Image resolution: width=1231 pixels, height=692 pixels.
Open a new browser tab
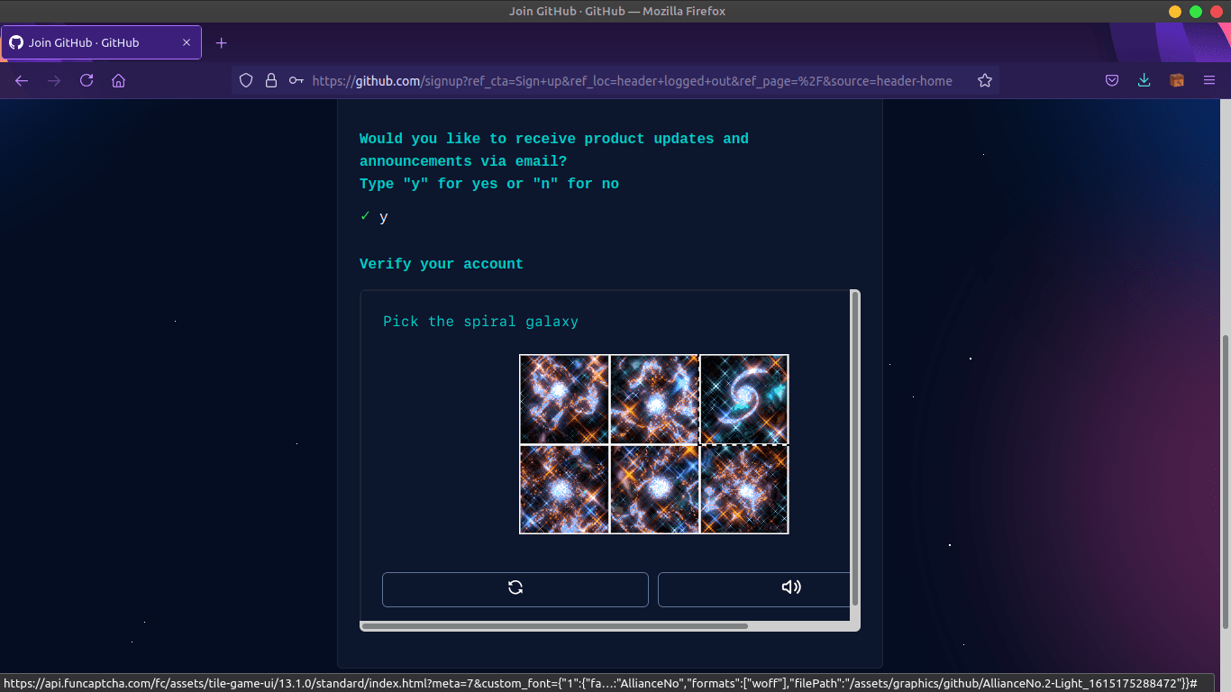pos(221,41)
